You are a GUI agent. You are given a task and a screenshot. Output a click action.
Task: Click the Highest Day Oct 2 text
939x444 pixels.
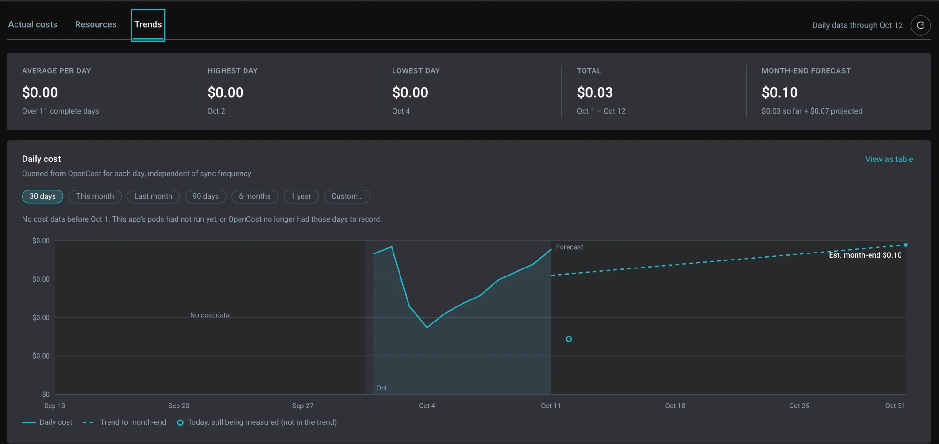point(216,111)
